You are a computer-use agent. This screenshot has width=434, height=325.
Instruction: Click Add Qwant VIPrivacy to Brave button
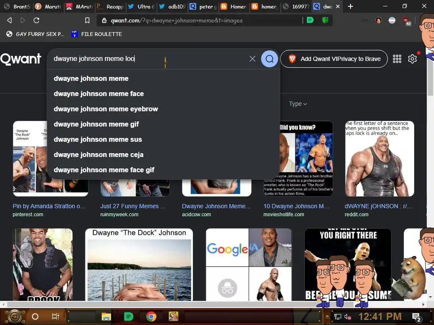point(334,59)
